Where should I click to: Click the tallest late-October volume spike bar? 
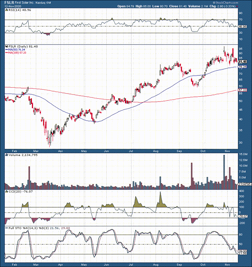tap(224, 172)
